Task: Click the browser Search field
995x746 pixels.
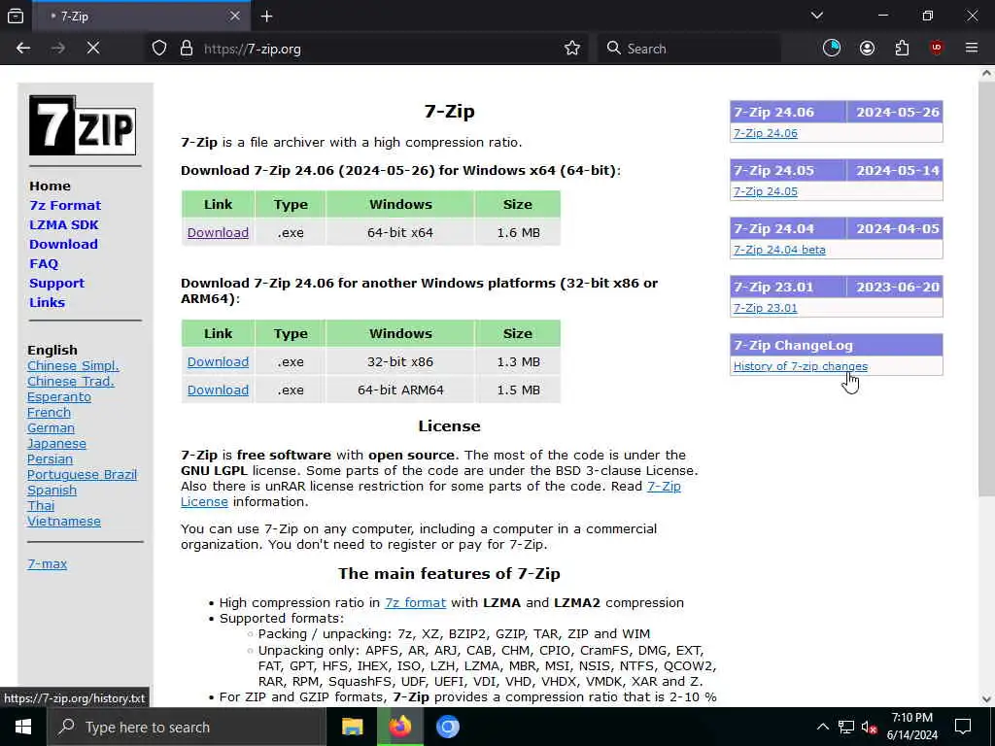Action: pyautogui.click(x=689, y=49)
